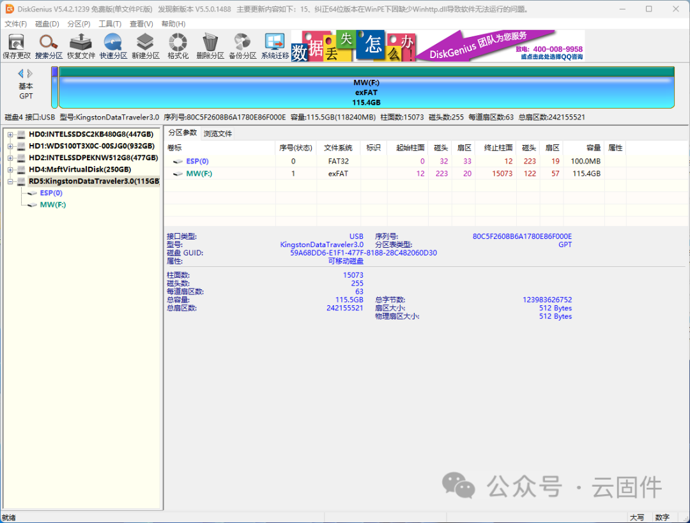This screenshot has height=523, width=690.
Task: Expand the HD1:WDS100T3X0C tree node
Action: click(10, 146)
